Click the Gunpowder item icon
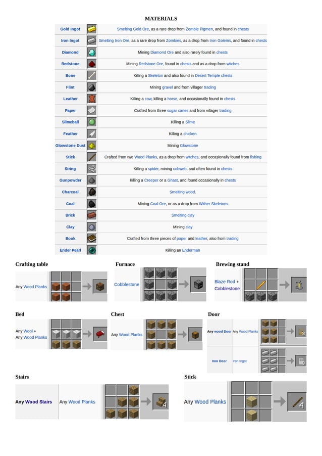 click(92, 180)
